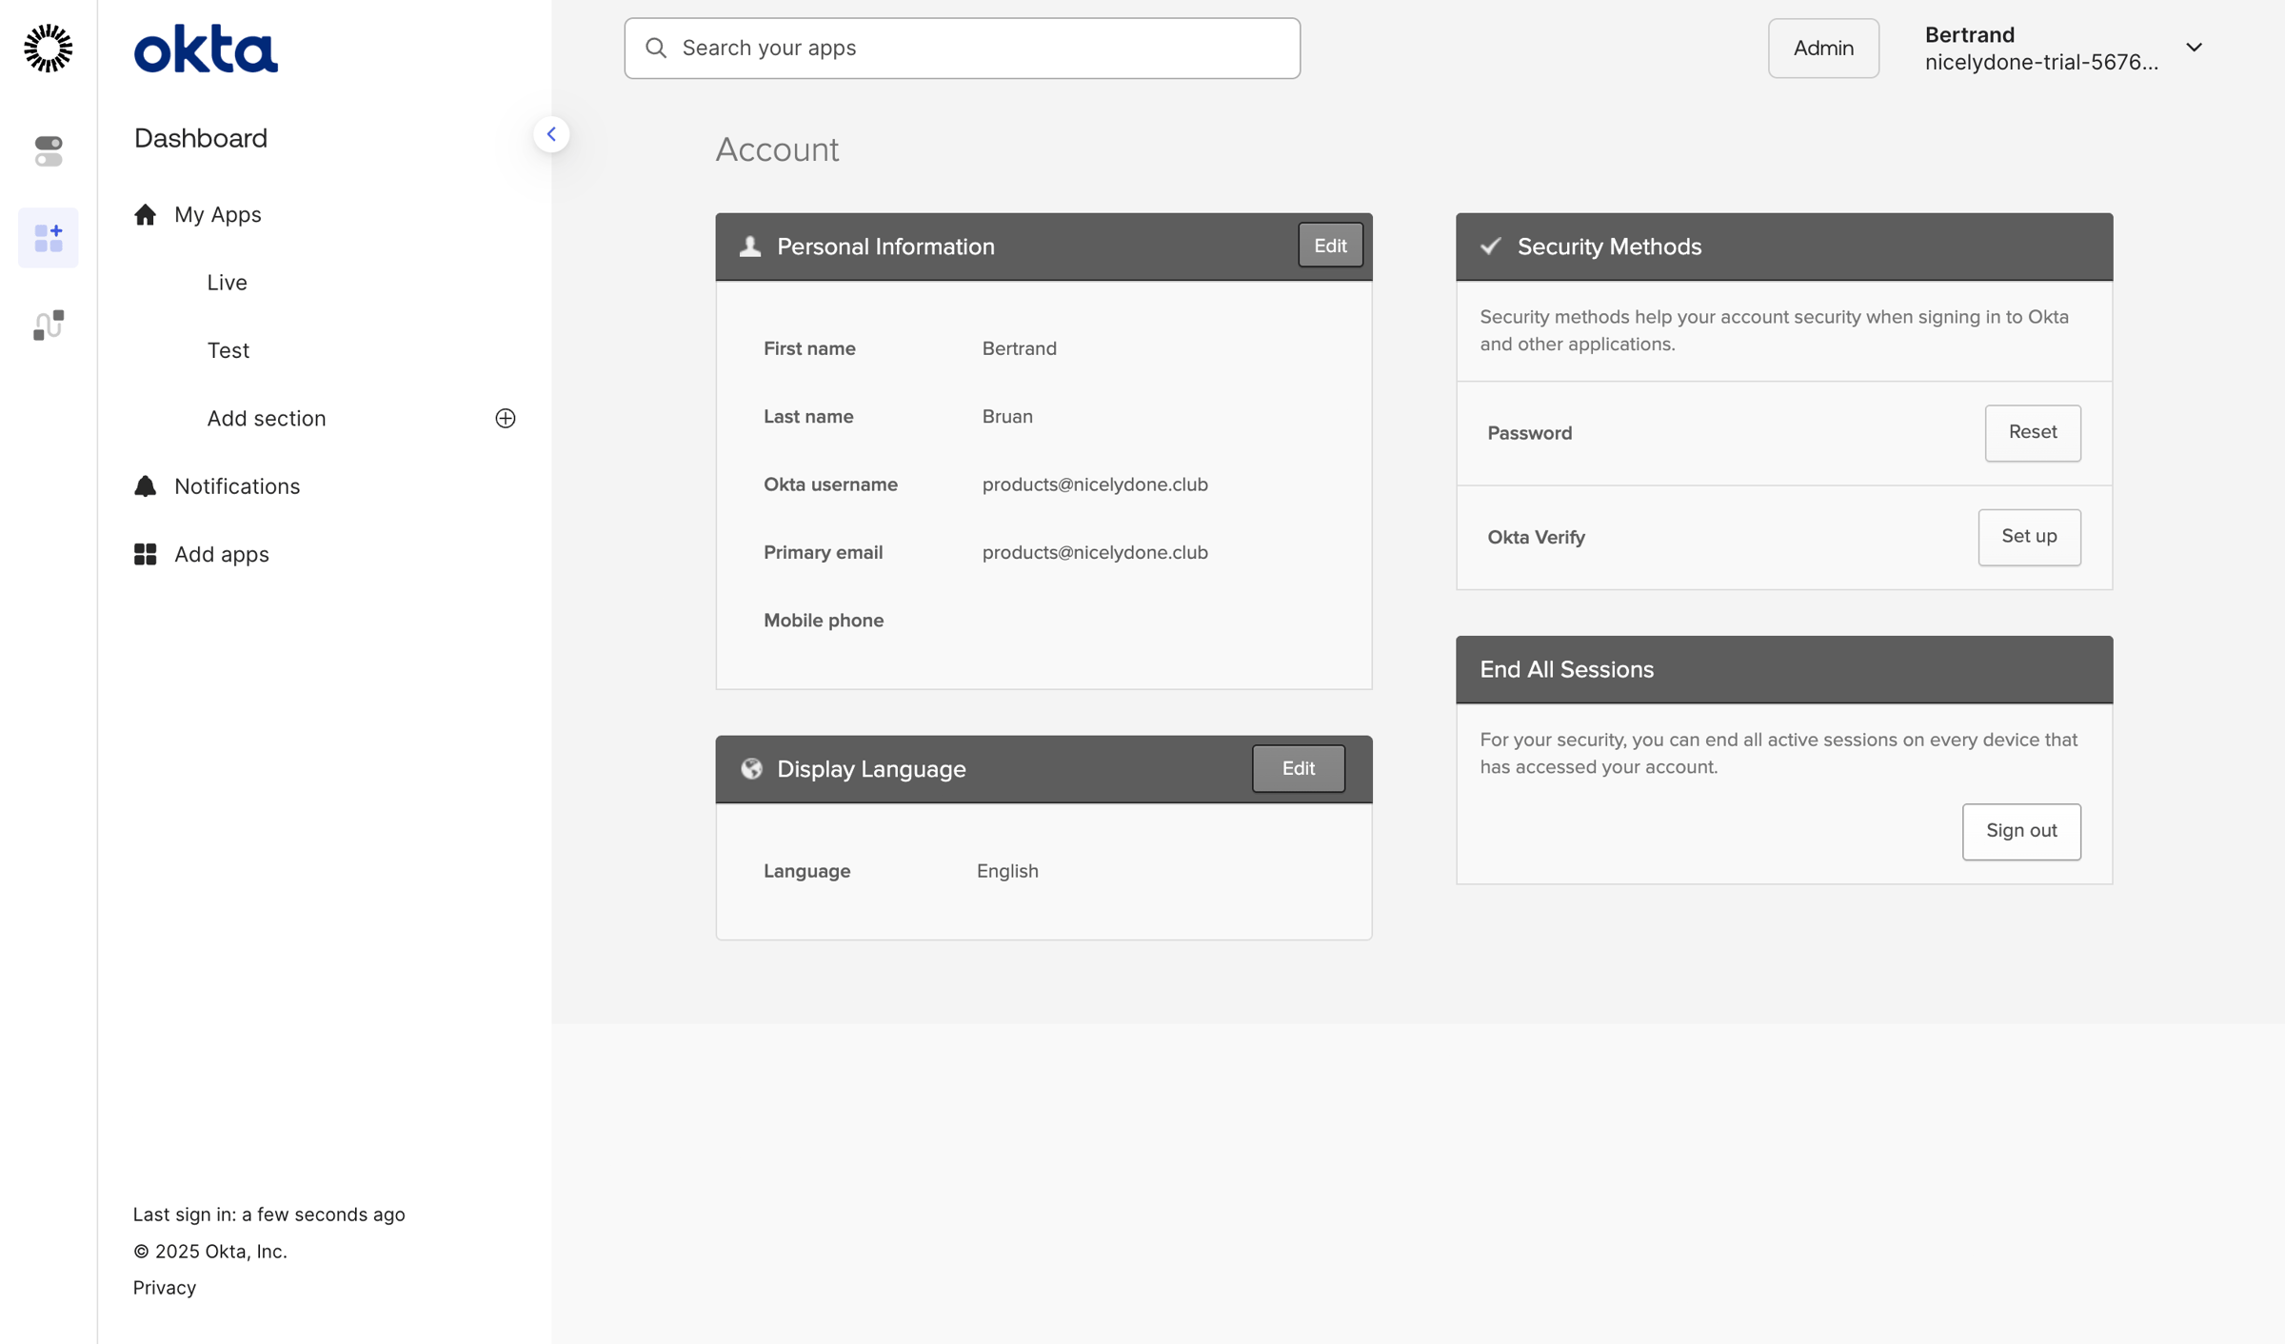
Task: Collapse the sidebar with the chevron button
Action: tap(551, 134)
